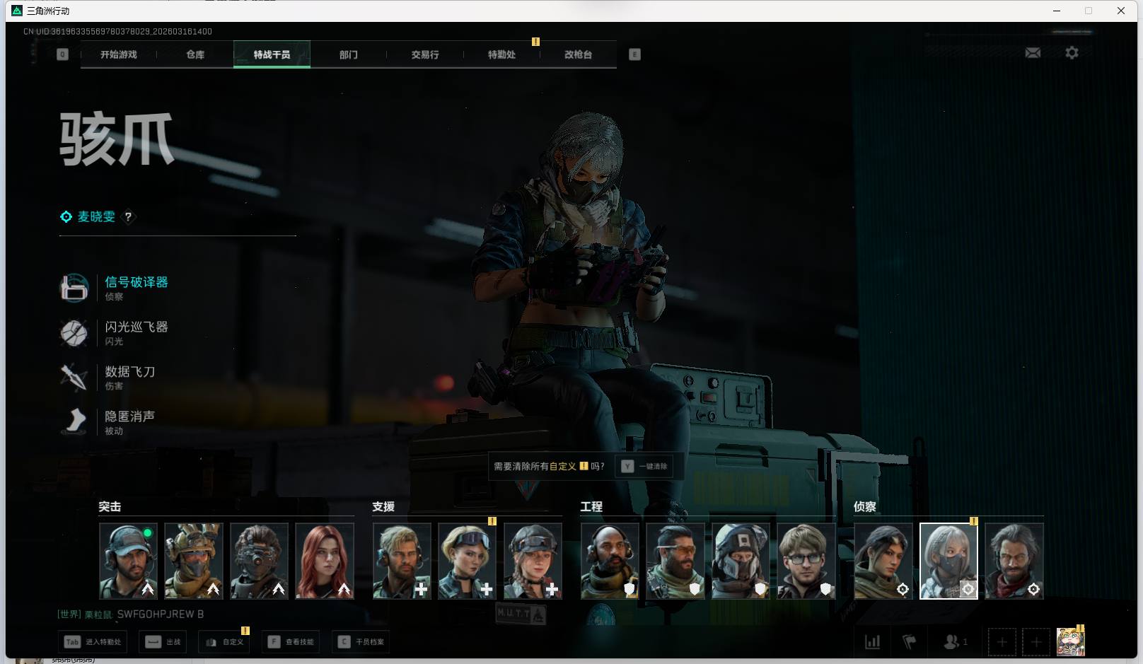Click the 侦察 class heading
The height and width of the screenshot is (664, 1143).
pos(865,506)
